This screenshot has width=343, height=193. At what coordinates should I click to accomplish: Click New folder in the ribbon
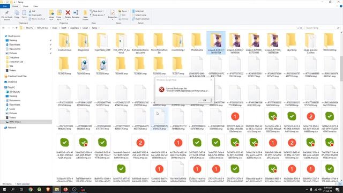coord(85,16)
